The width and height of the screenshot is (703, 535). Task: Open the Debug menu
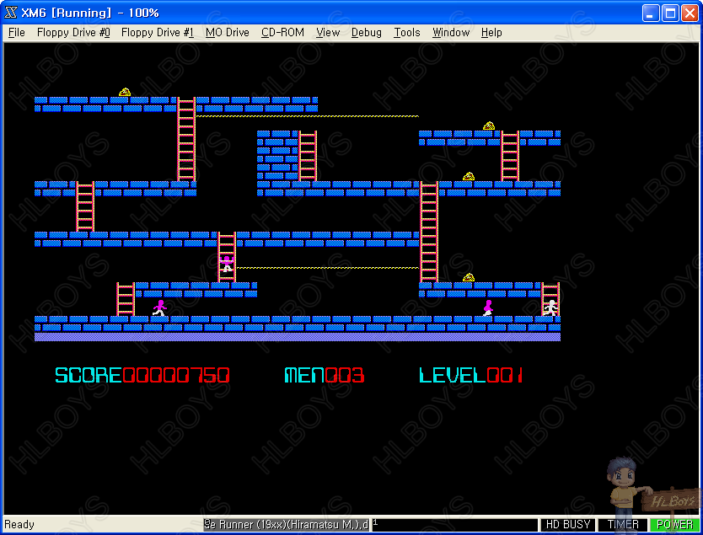pyautogui.click(x=367, y=33)
